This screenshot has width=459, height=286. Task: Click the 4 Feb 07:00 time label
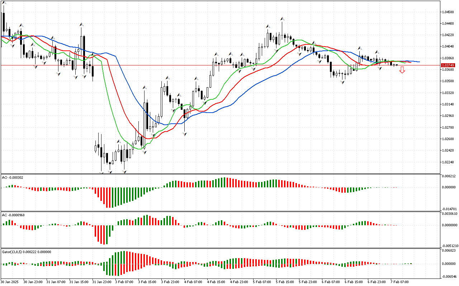(193, 282)
